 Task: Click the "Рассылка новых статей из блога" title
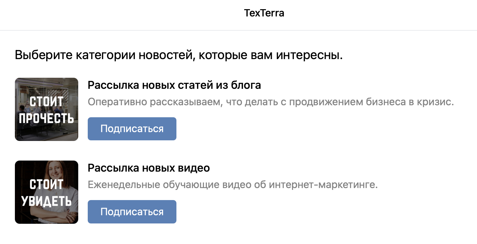(x=174, y=85)
